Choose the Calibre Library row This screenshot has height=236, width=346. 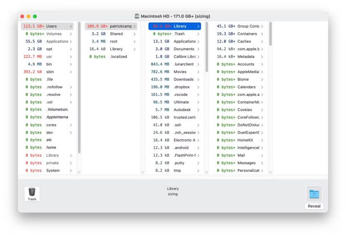point(174,57)
